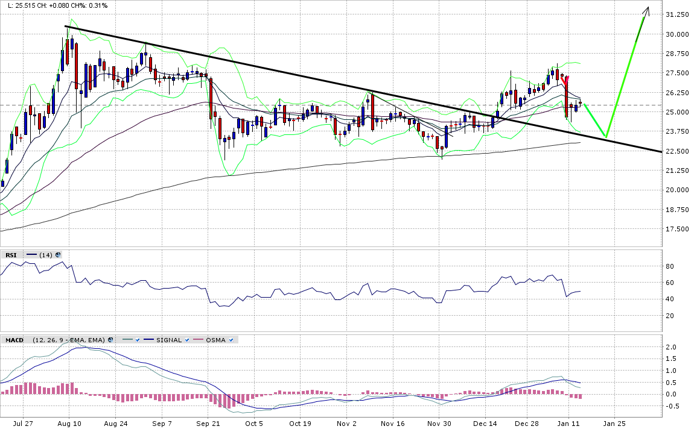Click the black arrowhead atop green projection
The image size is (694, 432).
tap(646, 11)
